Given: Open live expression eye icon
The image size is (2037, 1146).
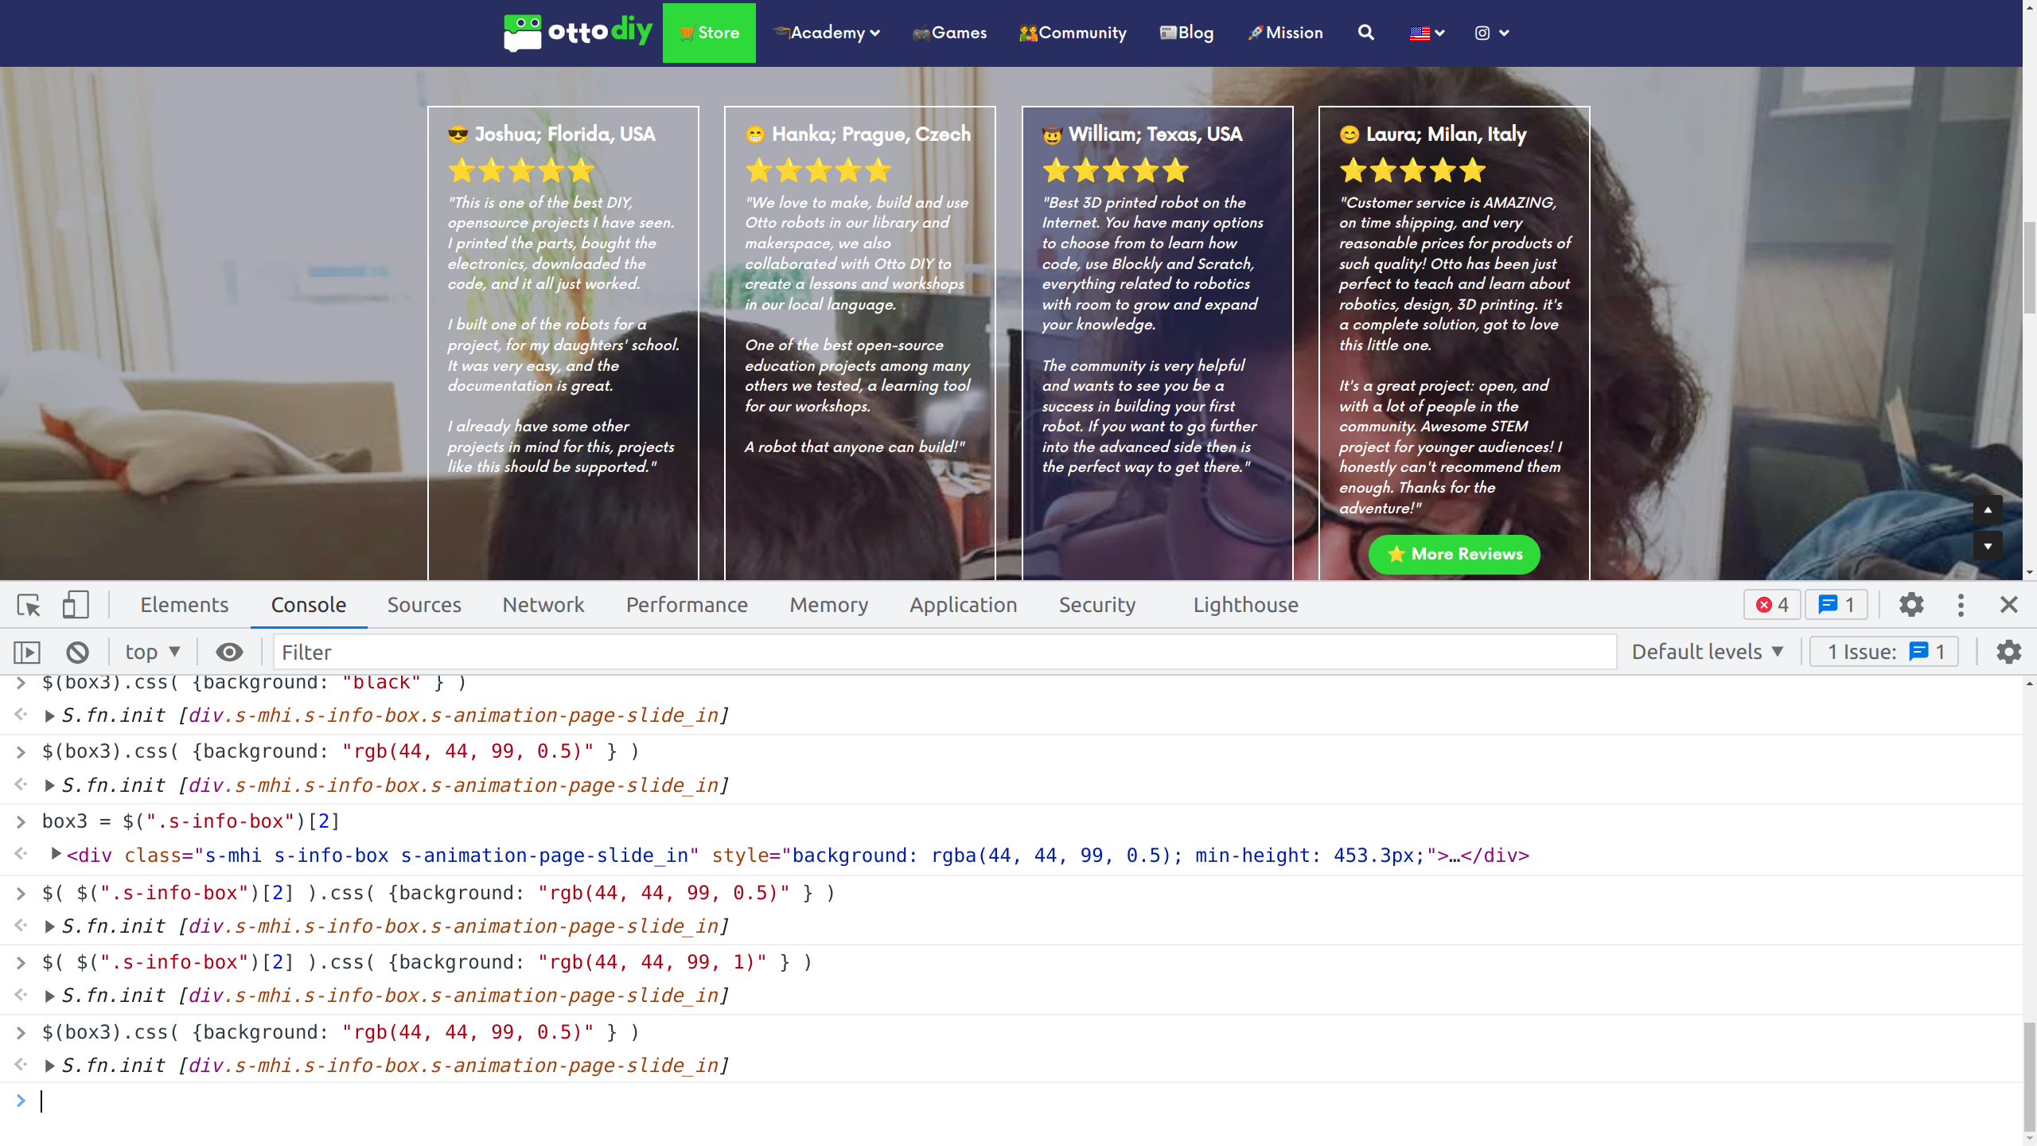Looking at the screenshot, I should (229, 653).
